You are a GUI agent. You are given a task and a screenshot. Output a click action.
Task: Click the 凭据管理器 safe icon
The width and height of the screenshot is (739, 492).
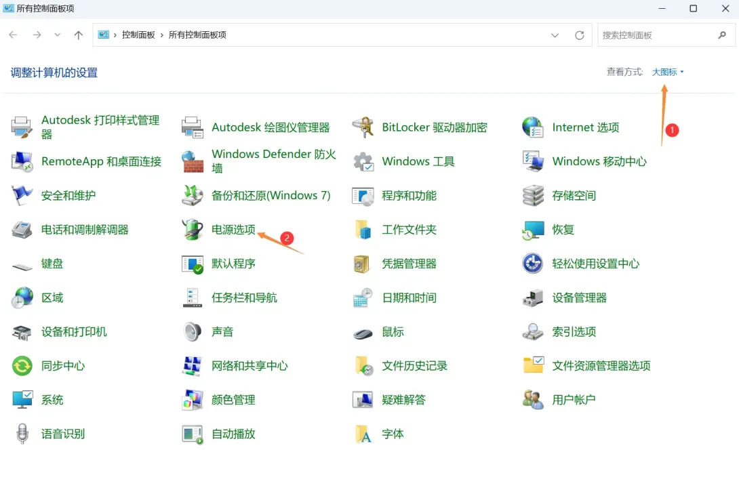(363, 264)
